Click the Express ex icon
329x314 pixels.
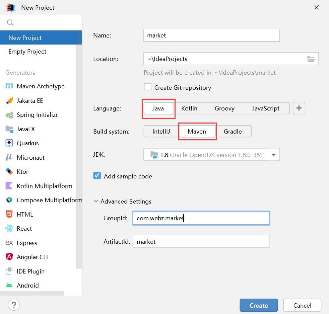(x=9, y=243)
